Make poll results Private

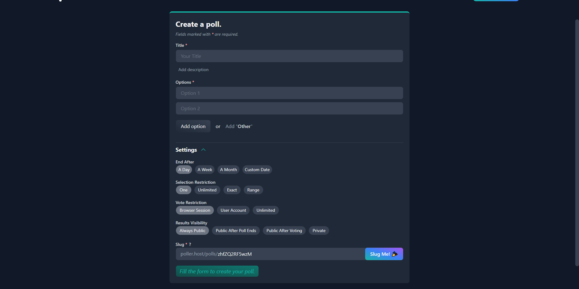click(319, 231)
